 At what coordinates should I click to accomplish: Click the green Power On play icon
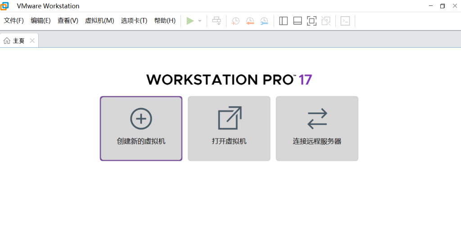point(190,21)
